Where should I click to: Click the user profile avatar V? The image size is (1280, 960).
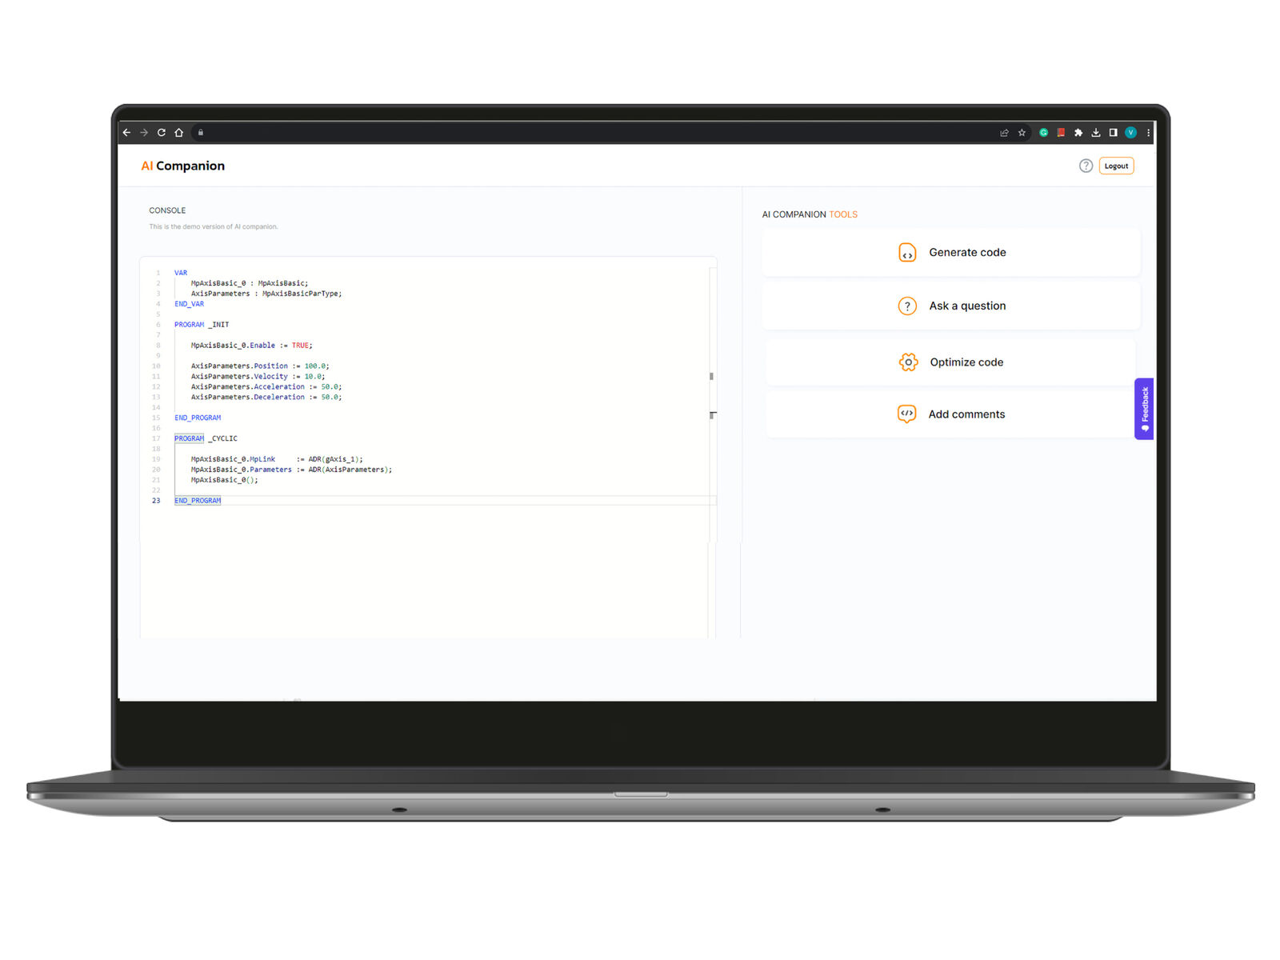[1130, 133]
